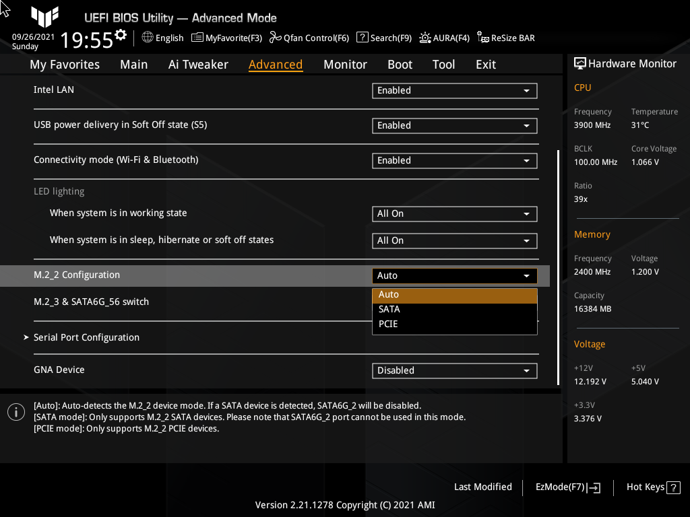
Task: Switch to EzMode with F7 button
Action: point(567,487)
